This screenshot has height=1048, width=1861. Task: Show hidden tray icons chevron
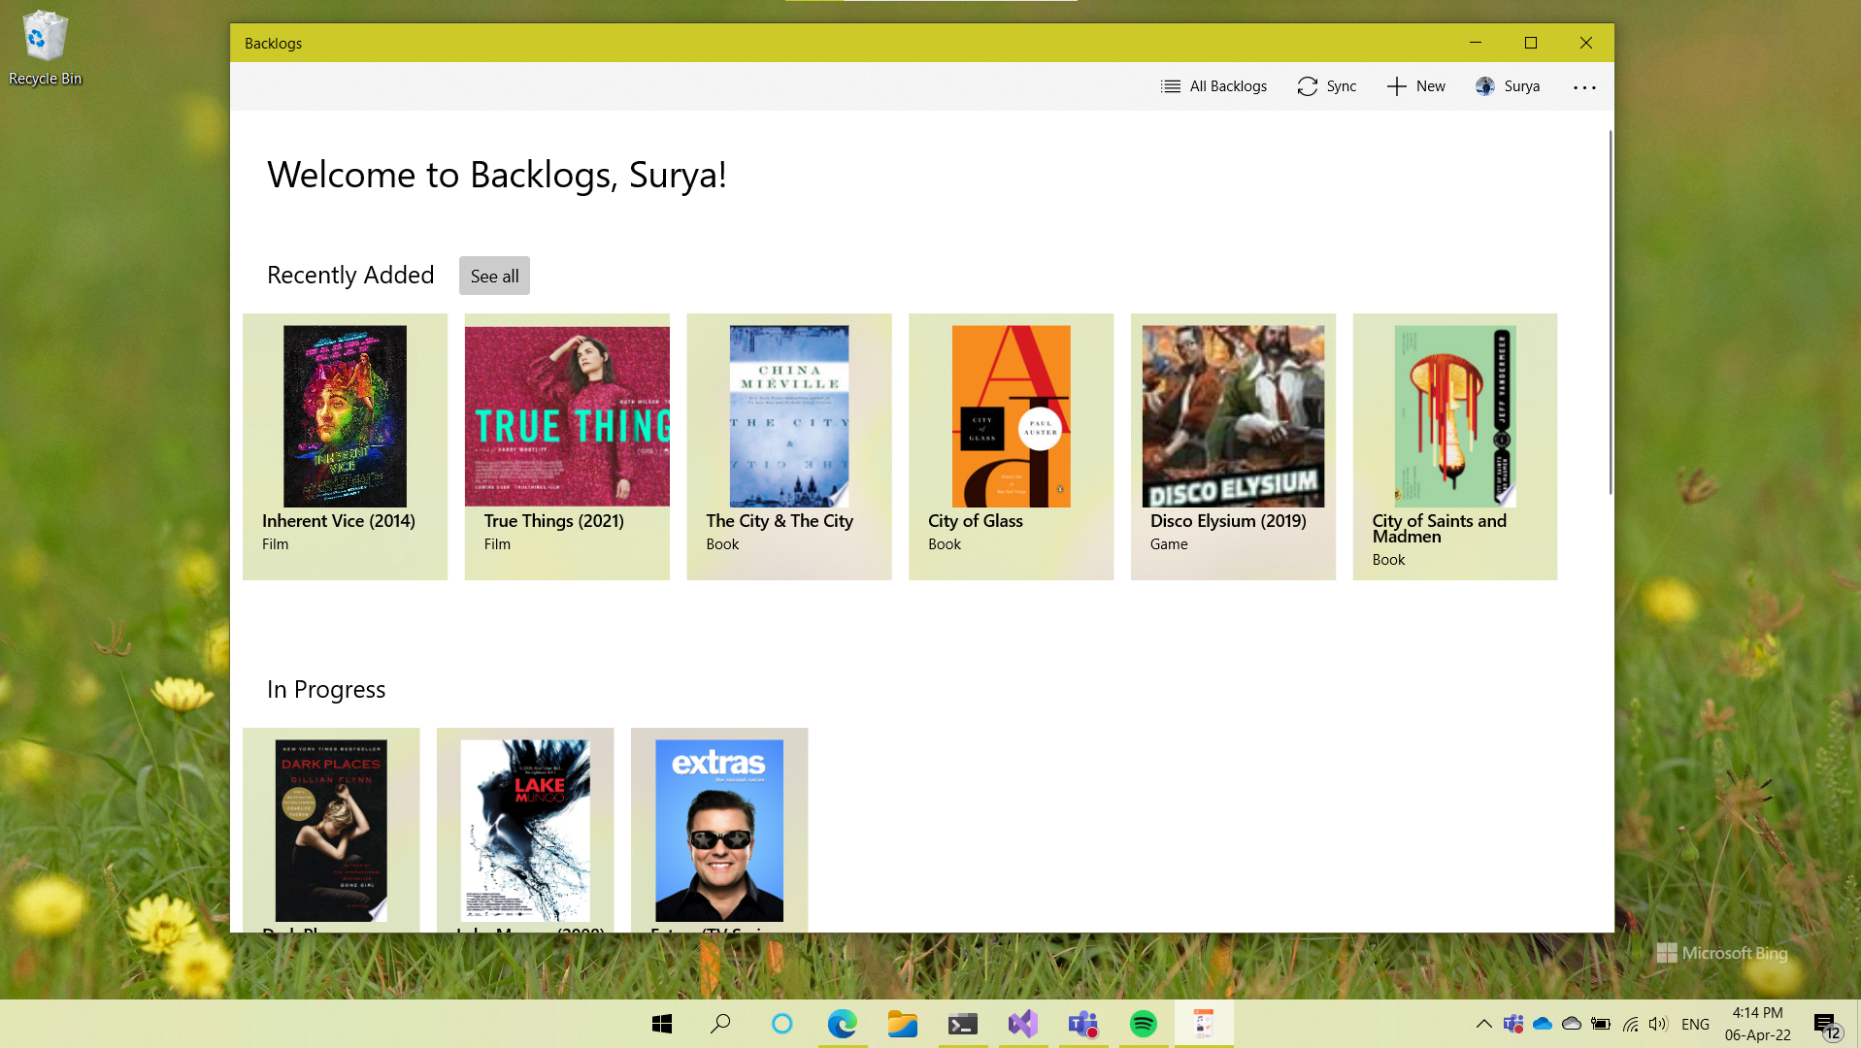point(1483,1024)
